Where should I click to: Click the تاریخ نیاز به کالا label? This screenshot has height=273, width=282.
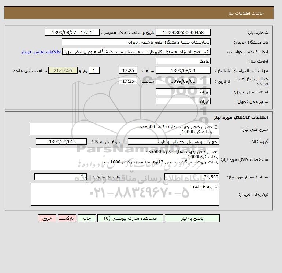tap(105, 142)
